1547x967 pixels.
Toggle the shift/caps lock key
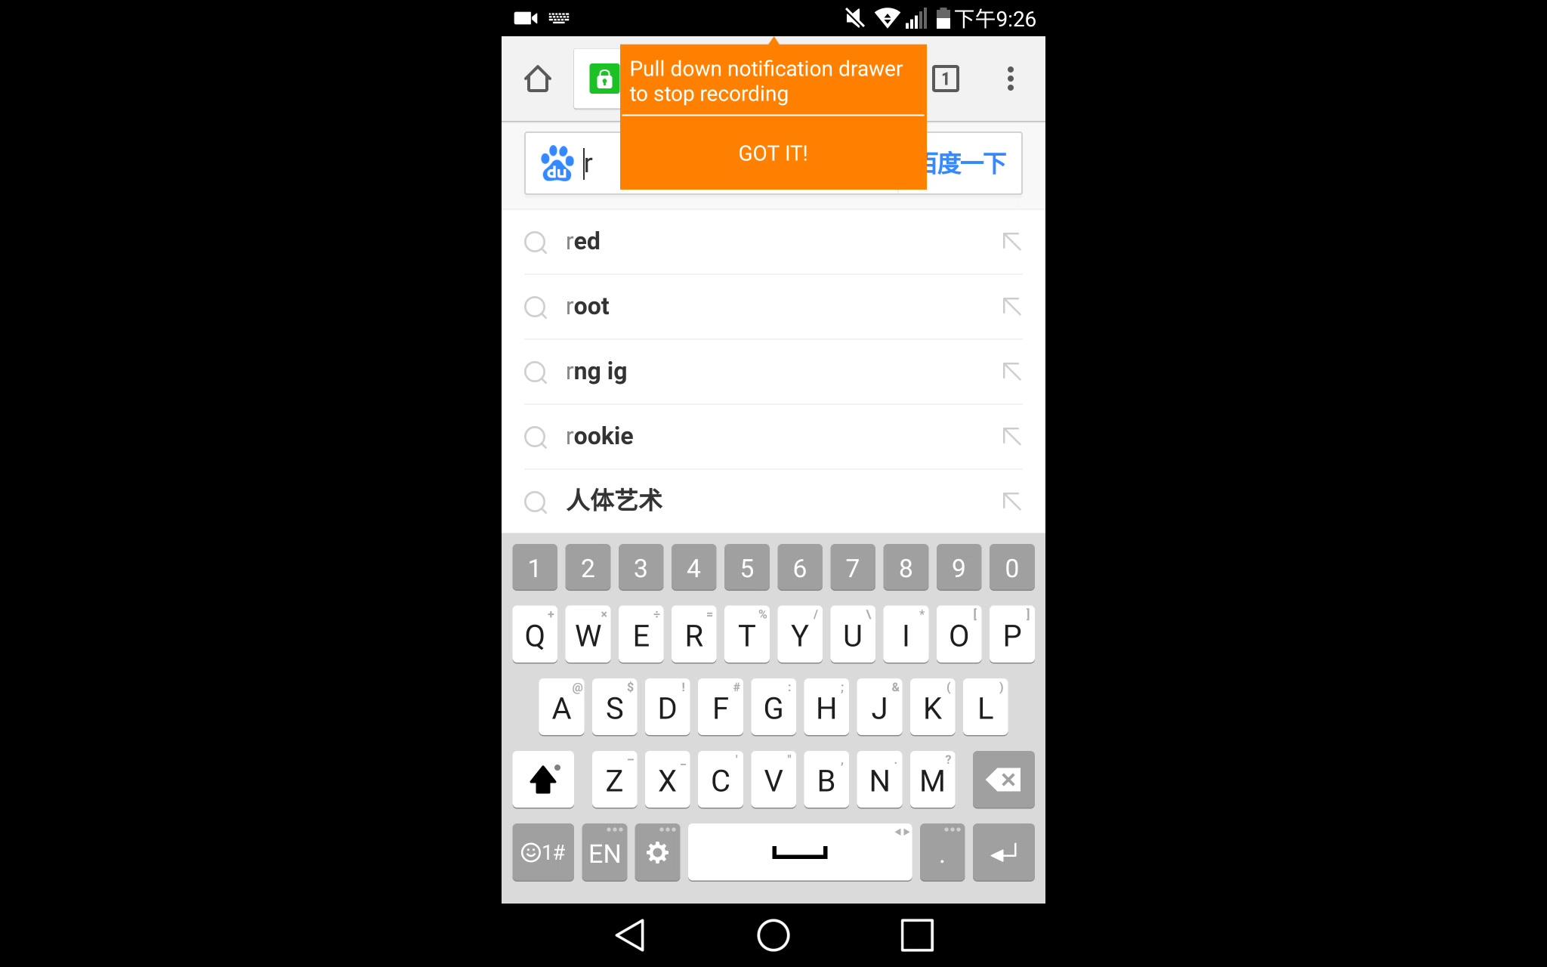[x=544, y=780]
